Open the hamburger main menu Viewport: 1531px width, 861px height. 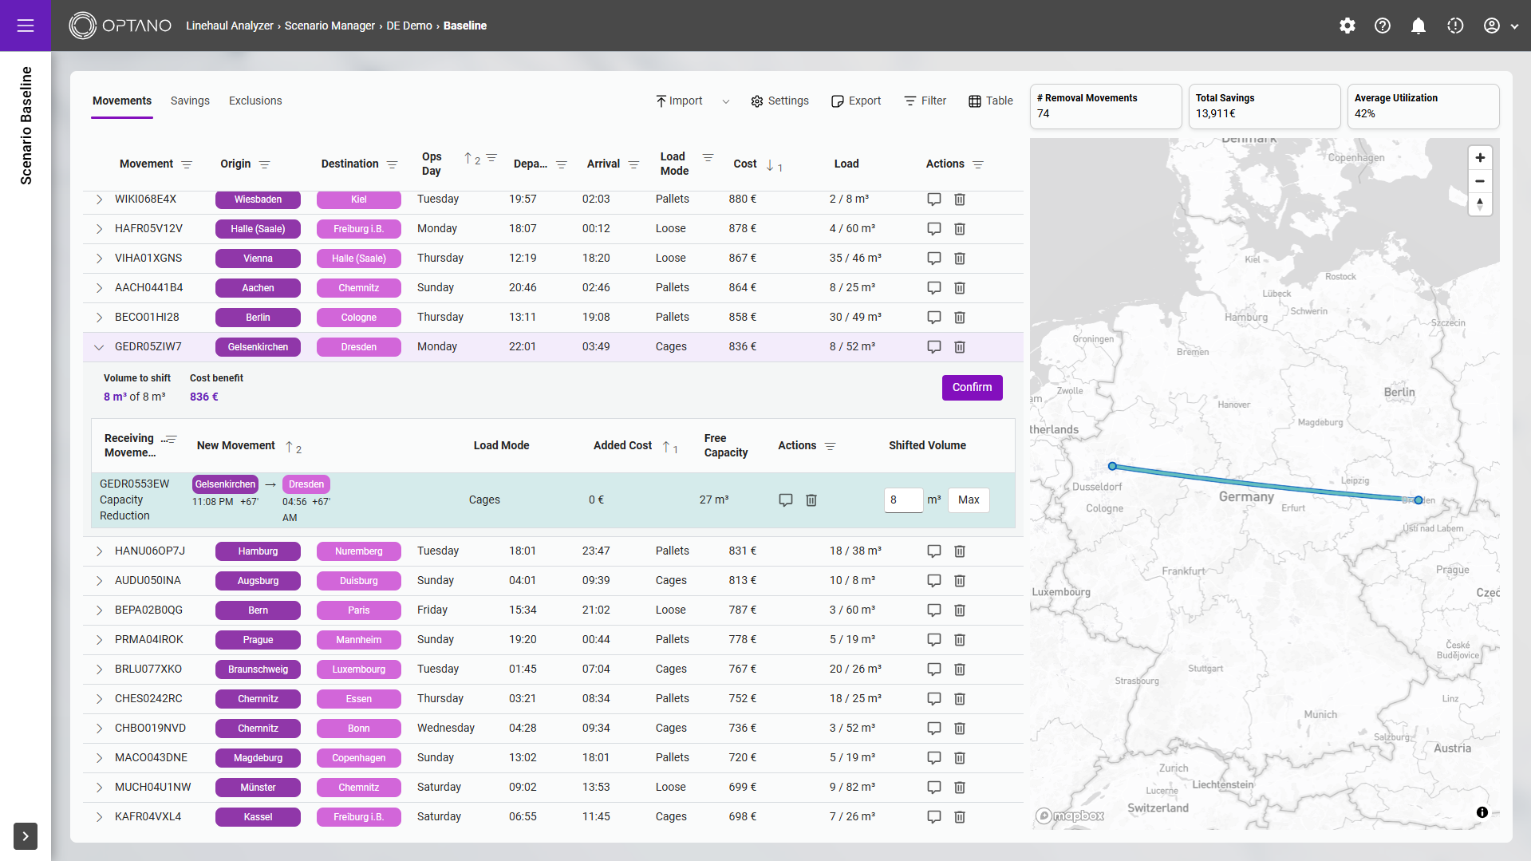[26, 26]
